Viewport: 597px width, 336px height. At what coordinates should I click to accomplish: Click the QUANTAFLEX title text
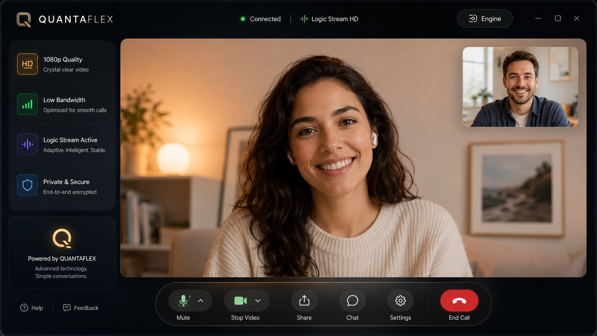click(76, 19)
